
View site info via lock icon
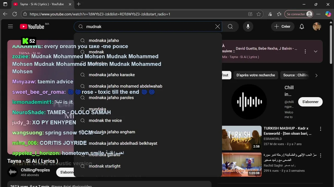[25, 14]
